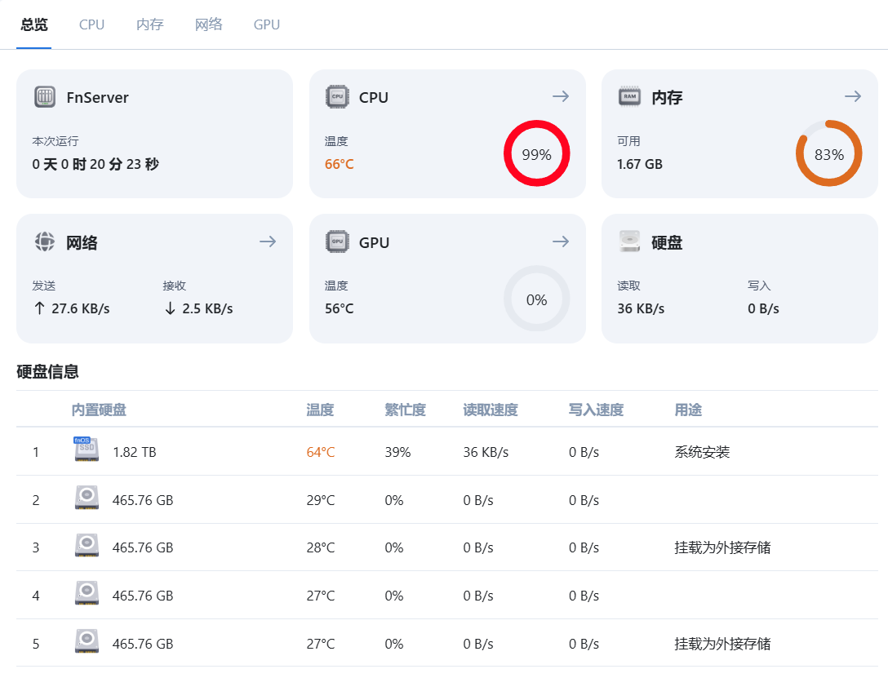
Task: Click the fnOS SSD drive icon
Action: 87,450
